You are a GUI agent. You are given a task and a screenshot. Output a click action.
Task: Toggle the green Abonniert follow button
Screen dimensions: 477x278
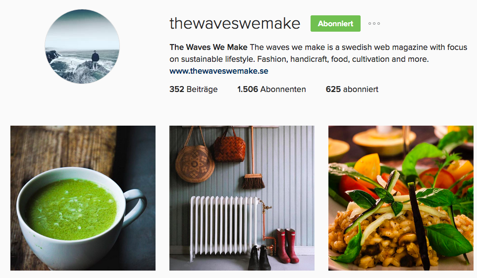coord(335,23)
